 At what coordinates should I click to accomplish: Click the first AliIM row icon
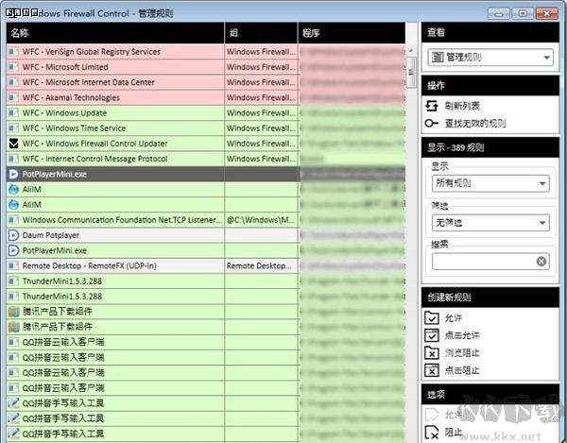pyautogui.click(x=13, y=189)
